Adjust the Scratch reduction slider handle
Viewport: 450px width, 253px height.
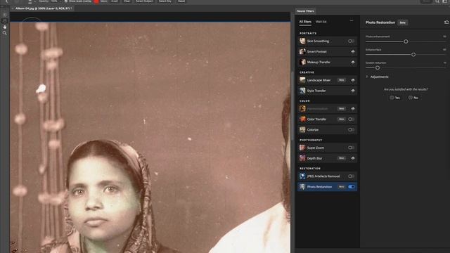pos(378,68)
